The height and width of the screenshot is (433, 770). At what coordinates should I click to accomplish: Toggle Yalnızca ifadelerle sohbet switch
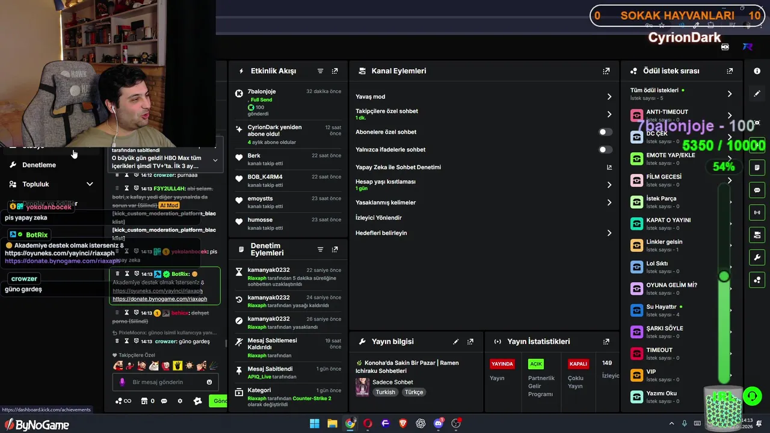(605, 149)
